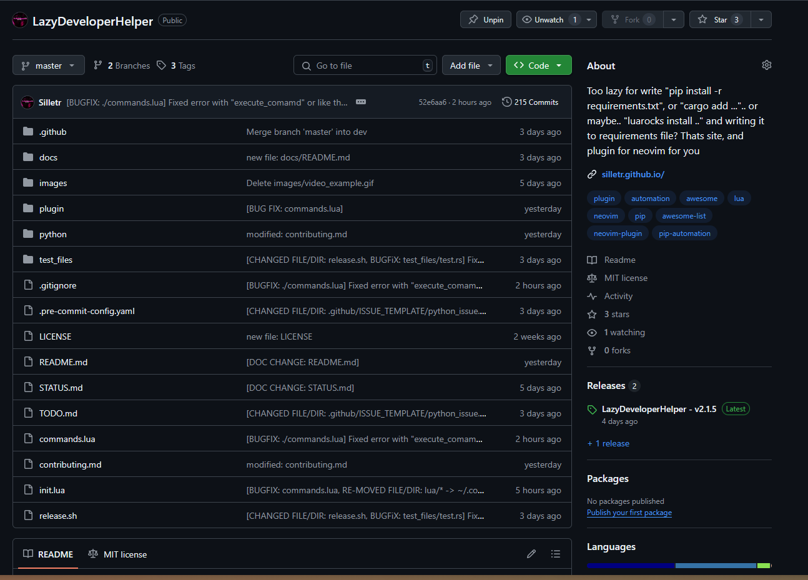Click the .github folder icon
The width and height of the screenshot is (808, 580).
pos(28,131)
